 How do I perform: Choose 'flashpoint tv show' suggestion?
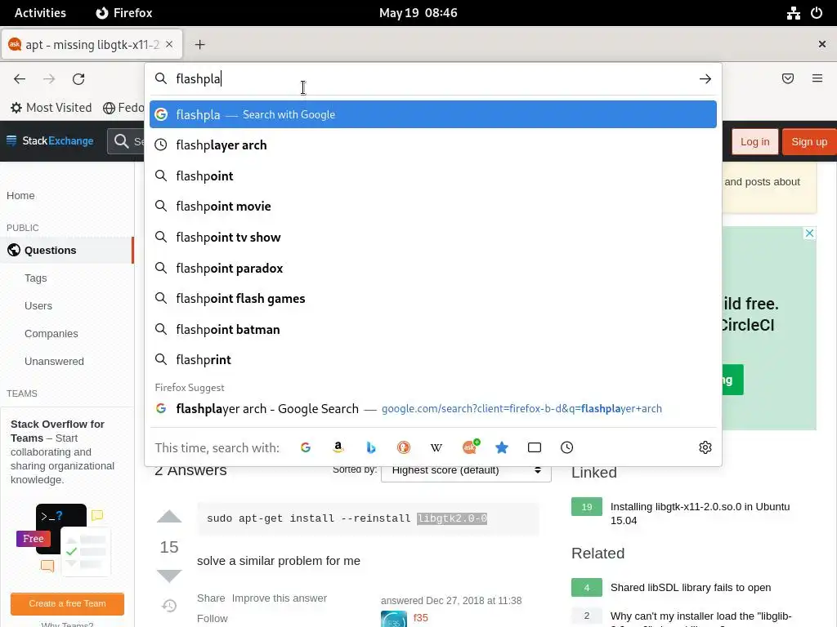pos(433,238)
